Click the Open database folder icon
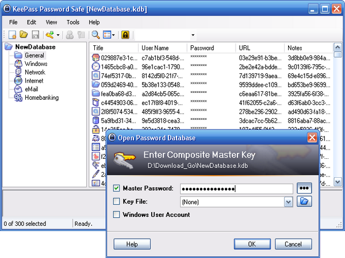The height and width of the screenshot is (258, 345). pos(24,35)
